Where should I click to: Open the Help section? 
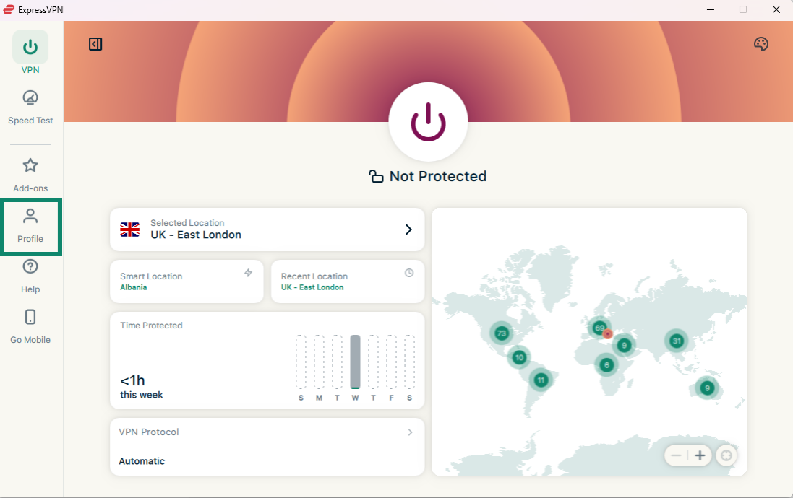[x=30, y=276]
